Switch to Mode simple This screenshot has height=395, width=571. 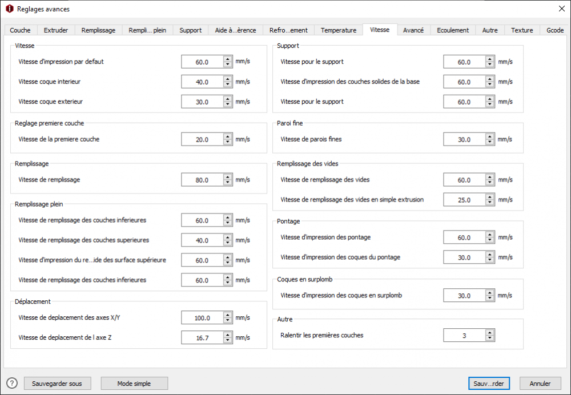[134, 384]
